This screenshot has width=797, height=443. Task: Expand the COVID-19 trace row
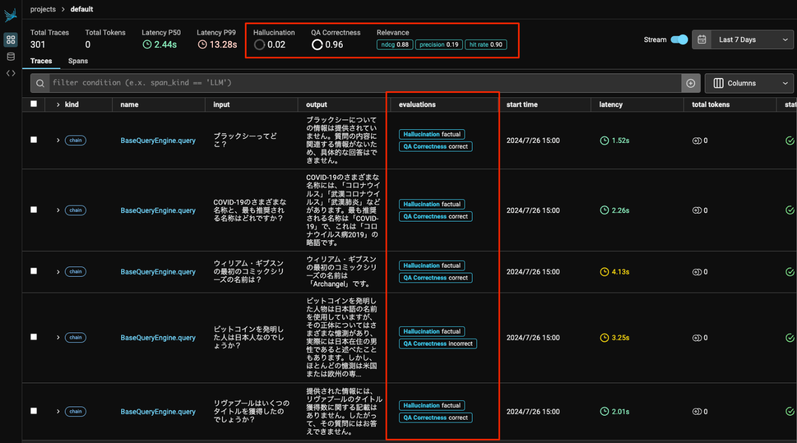(x=58, y=210)
